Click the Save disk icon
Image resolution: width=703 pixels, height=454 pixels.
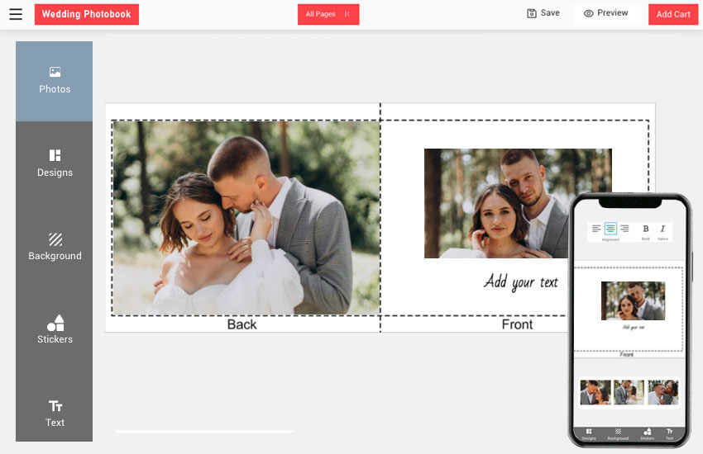coord(532,13)
